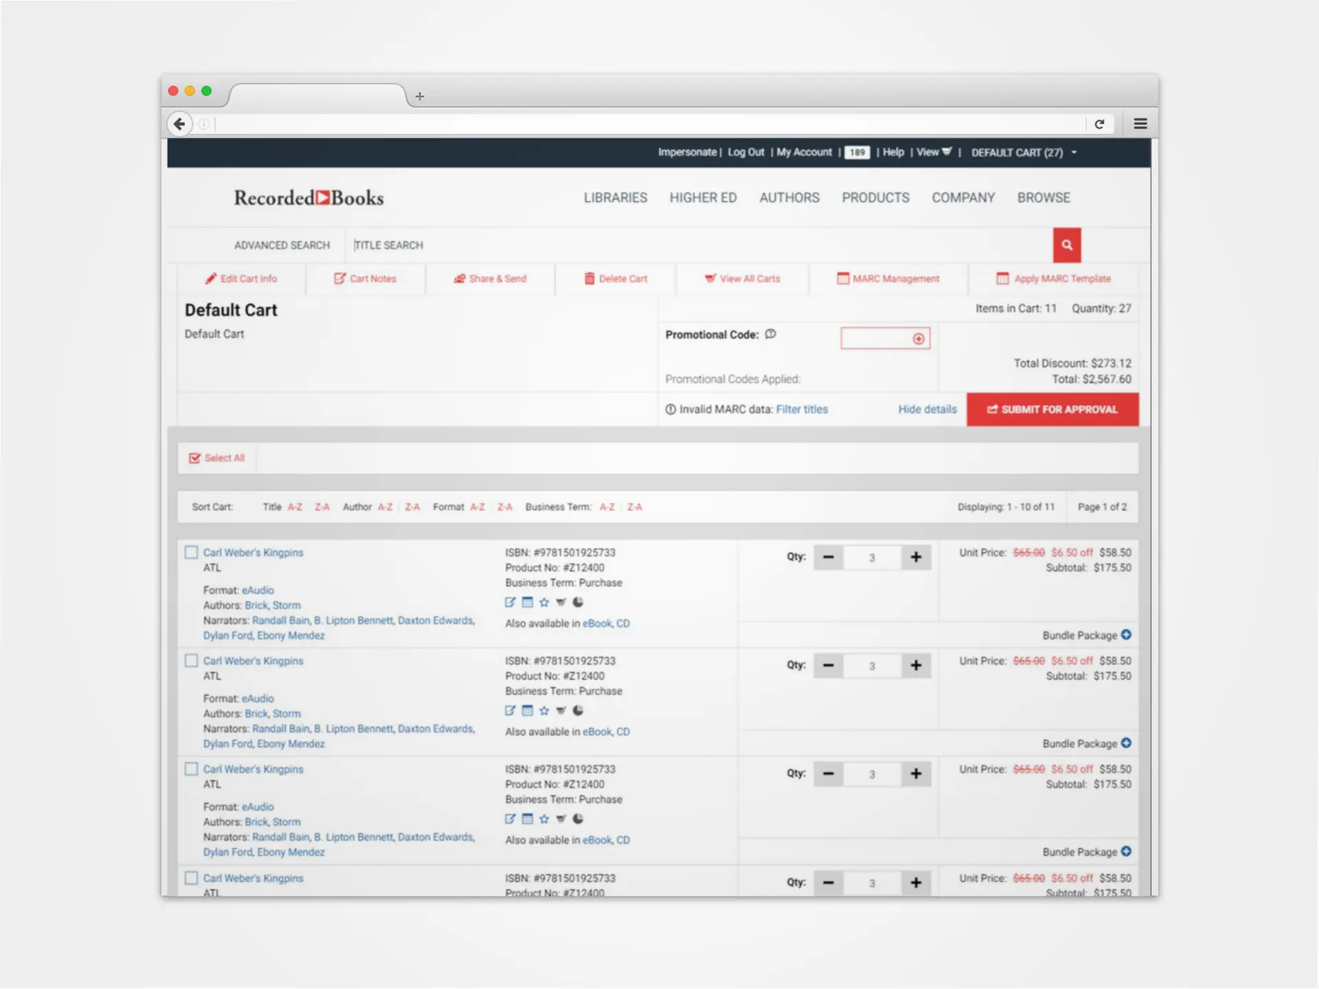Check the first Carl Weber's Kingpins checkbox
Image resolution: width=1319 pixels, height=989 pixels.
192,552
